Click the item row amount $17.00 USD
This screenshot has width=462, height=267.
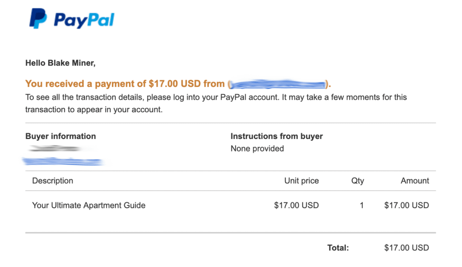407,205
